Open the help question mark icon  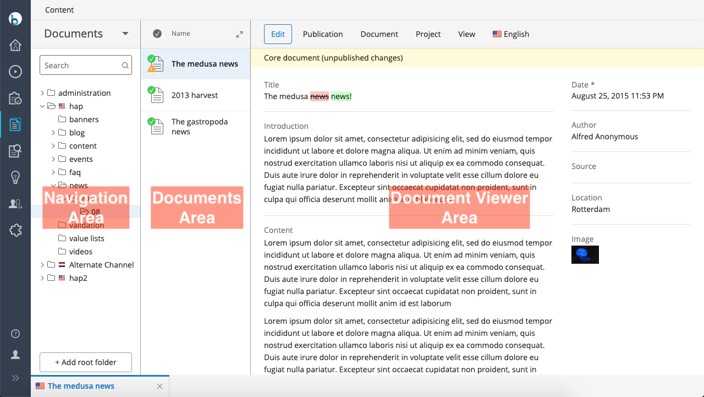pyautogui.click(x=15, y=334)
